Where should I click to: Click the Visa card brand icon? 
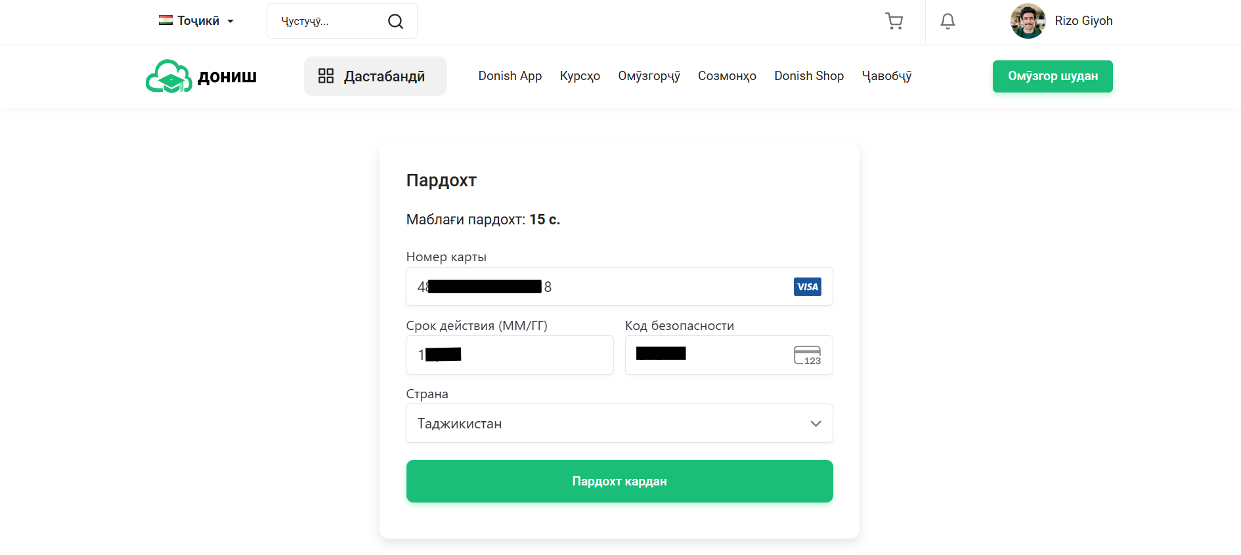click(x=807, y=287)
